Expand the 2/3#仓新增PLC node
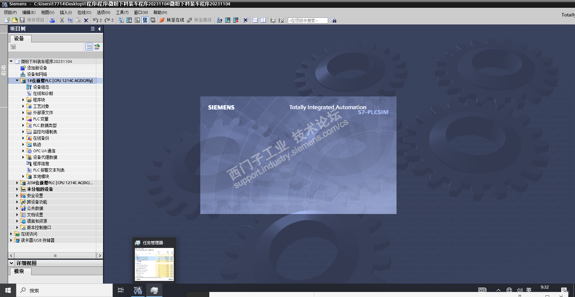 [17, 183]
